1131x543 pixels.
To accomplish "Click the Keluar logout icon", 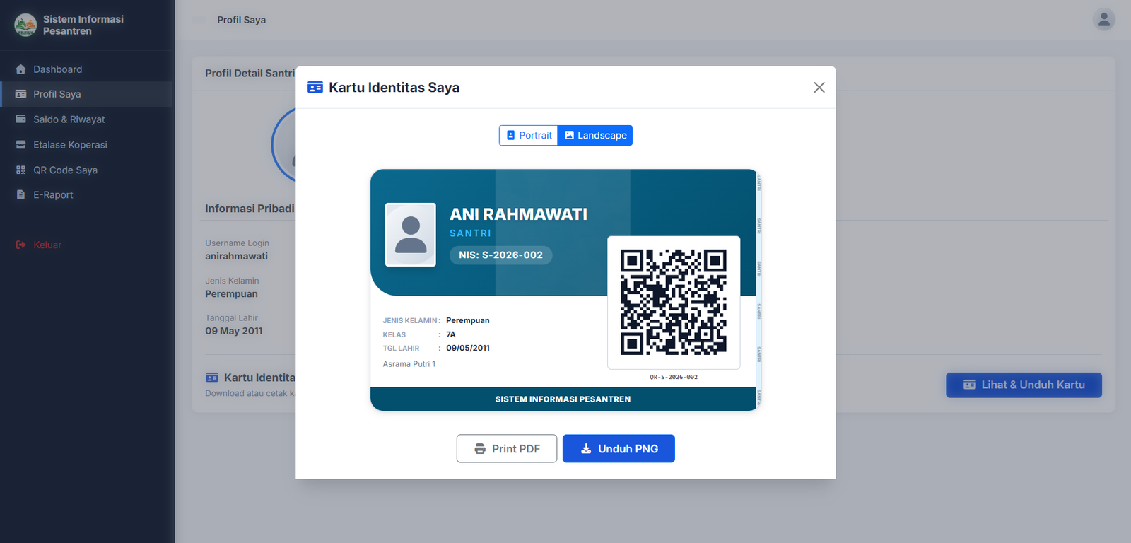I will (x=20, y=245).
